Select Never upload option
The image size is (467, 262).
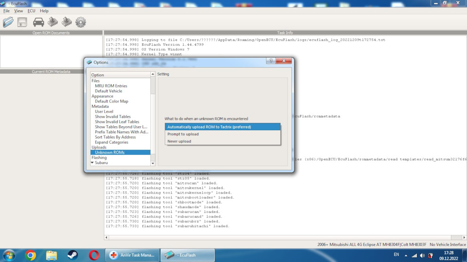tap(222, 141)
